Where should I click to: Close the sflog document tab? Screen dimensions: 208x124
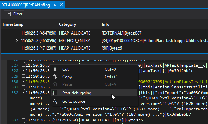(x=61, y=5)
